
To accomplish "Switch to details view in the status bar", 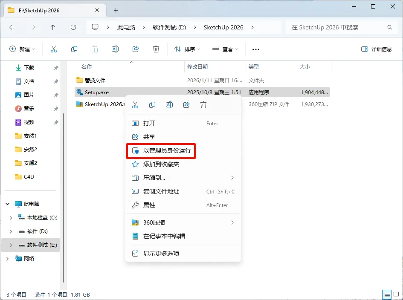I will (x=387, y=294).
